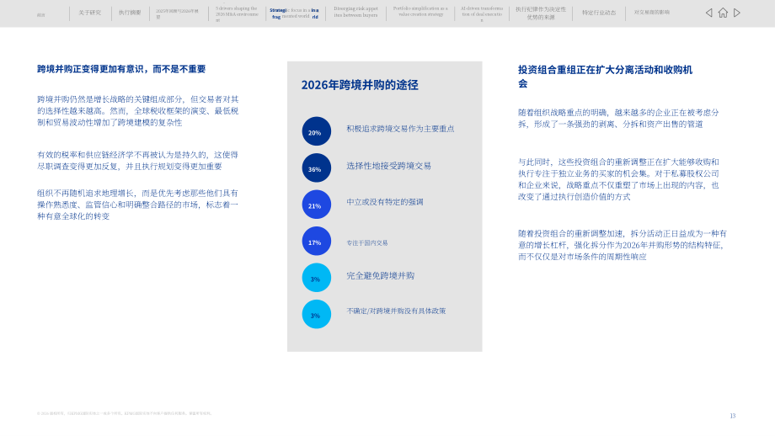Click the paragraph starting 跨境并购仍然是增长战略
The width and height of the screenshot is (775, 436).
coord(137,111)
